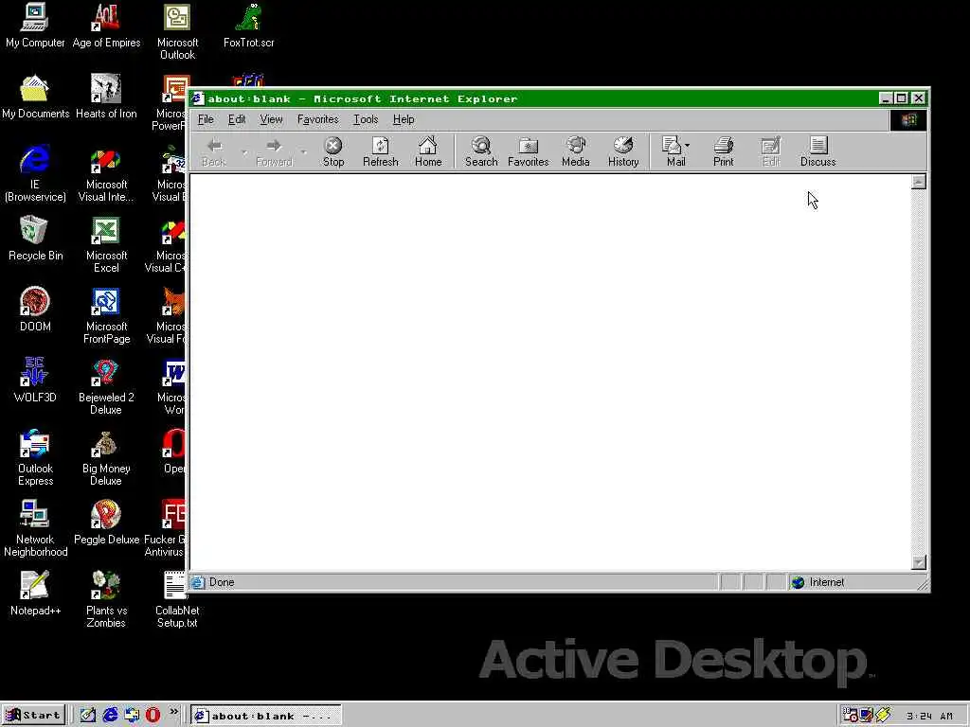Minimize the Internet Explorer window
The image size is (970, 727).
pos(886,98)
